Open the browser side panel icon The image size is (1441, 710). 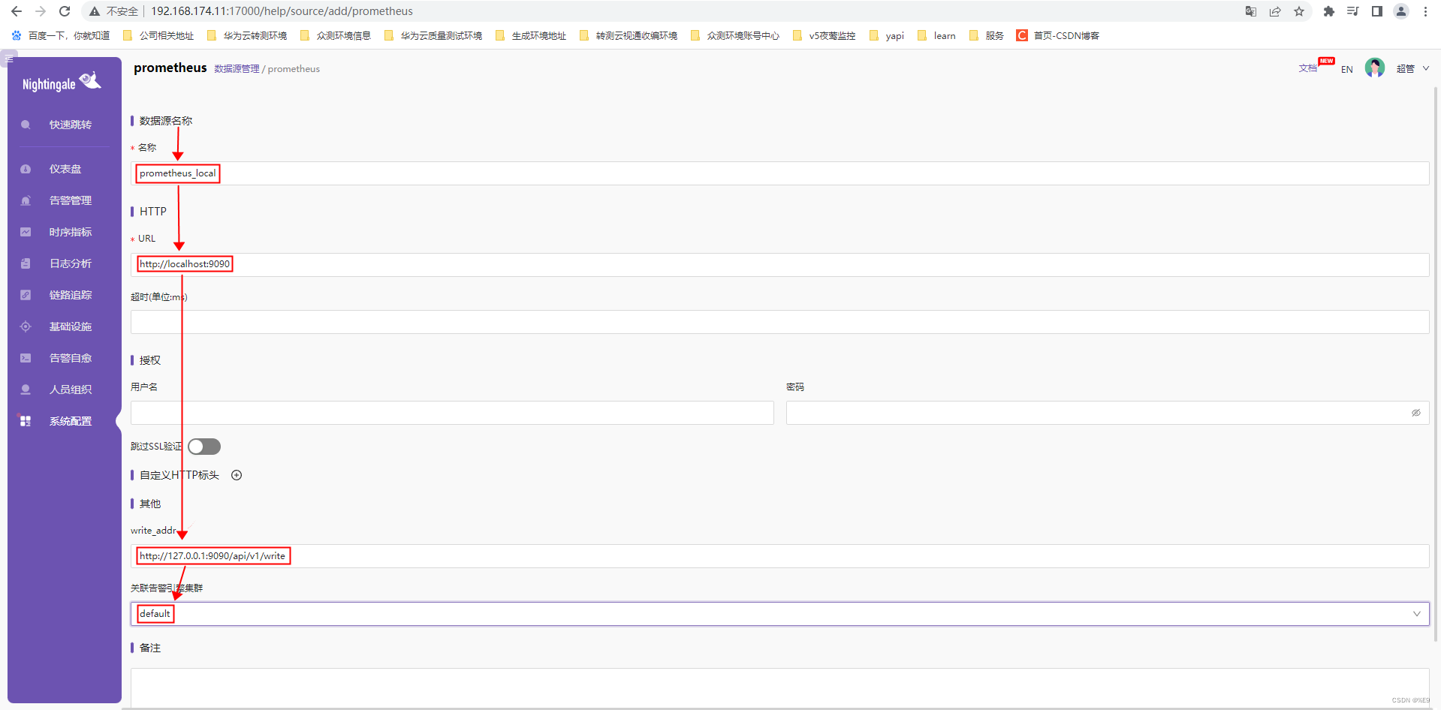tap(1376, 11)
